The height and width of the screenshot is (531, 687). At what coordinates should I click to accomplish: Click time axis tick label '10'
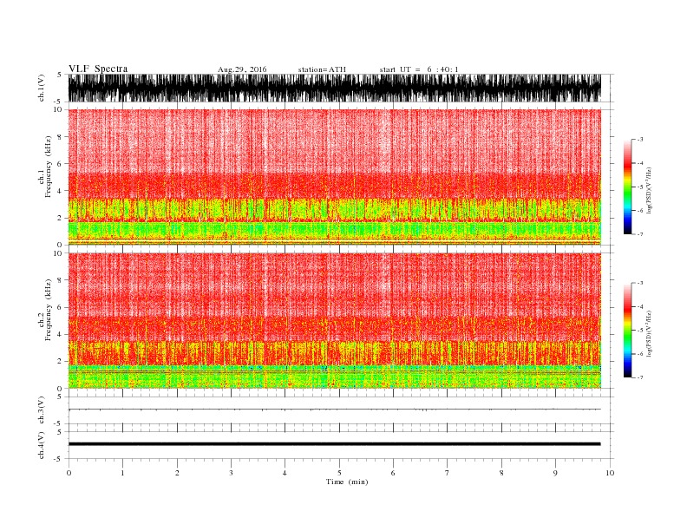[610, 473]
